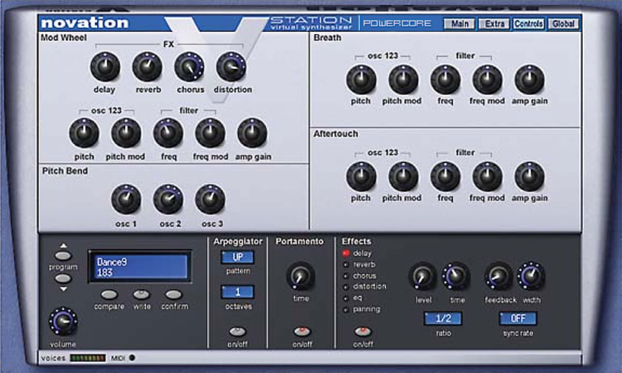The image size is (622, 373).
Task: Click the Pitch Bend osc 2 knob
Action: 168,199
